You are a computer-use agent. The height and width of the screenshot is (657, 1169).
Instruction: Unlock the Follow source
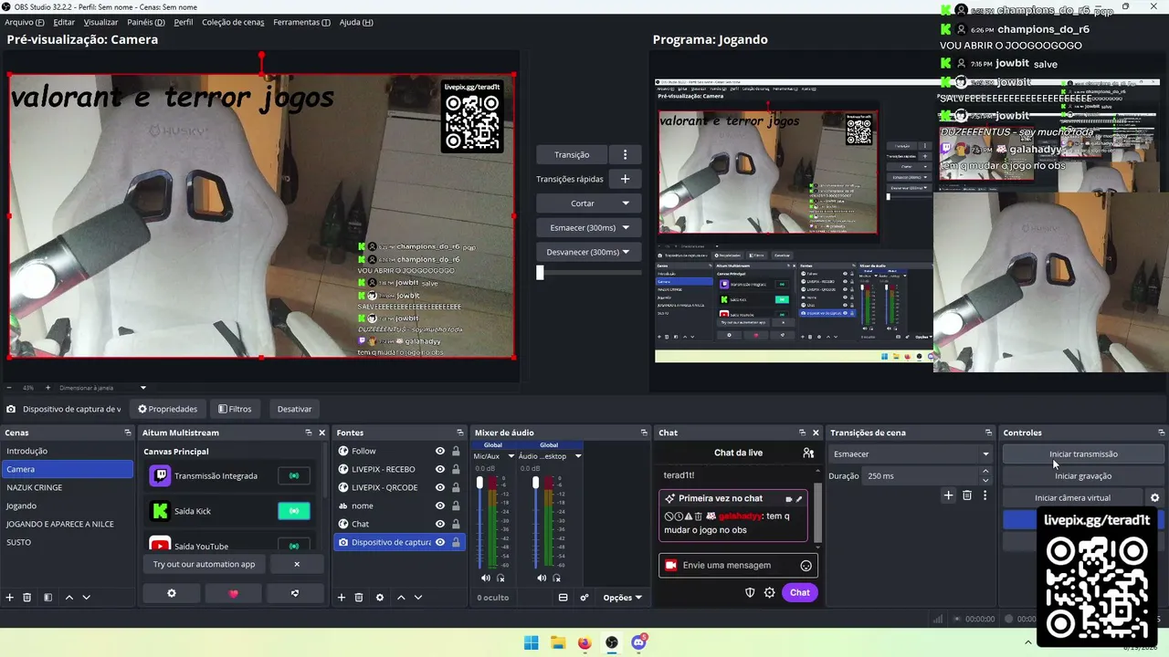[456, 451]
